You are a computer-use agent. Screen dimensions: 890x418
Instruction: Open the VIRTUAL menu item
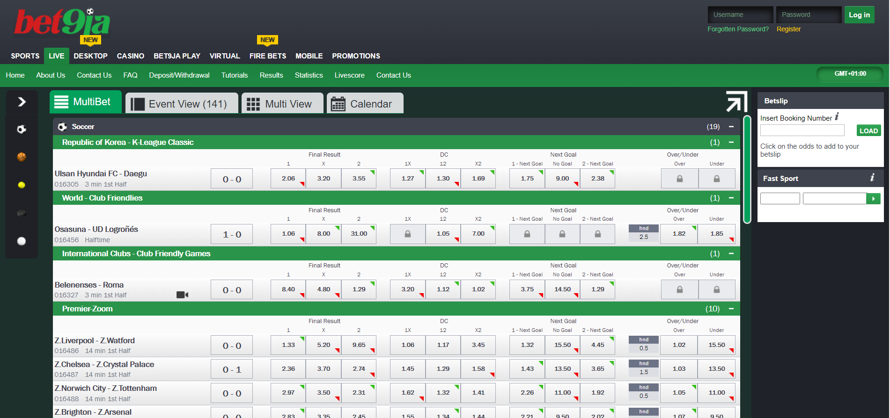[225, 56]
